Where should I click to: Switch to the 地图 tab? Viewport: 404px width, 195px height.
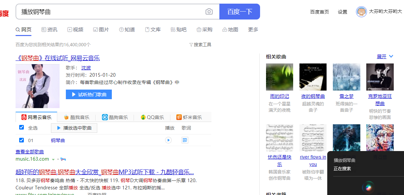[230, 30]
